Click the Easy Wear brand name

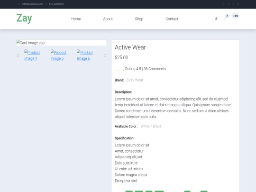pyautogui.click(x=135, y=80)
